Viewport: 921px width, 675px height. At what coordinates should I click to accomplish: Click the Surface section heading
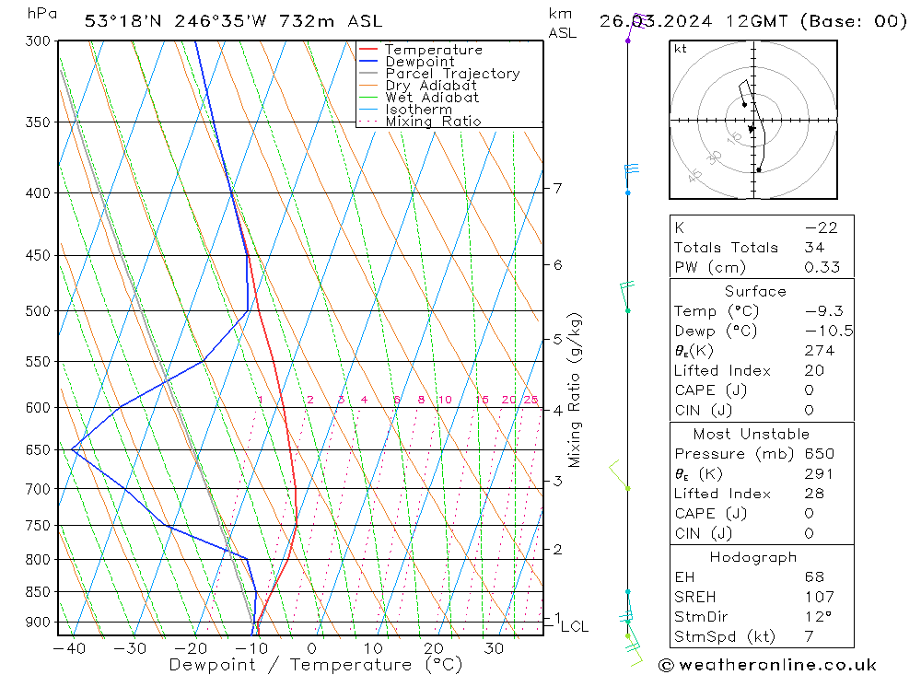(x=755, y=291)
